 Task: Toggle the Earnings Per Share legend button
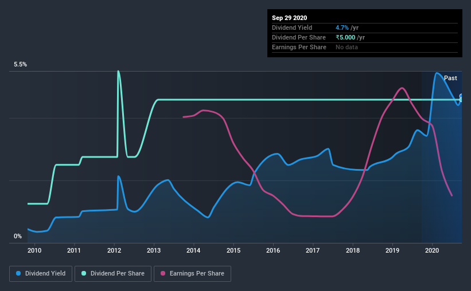[192, 274]
